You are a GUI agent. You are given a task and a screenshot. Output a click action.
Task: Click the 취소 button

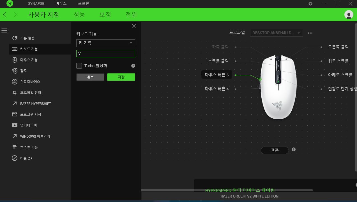pos(90,77)
